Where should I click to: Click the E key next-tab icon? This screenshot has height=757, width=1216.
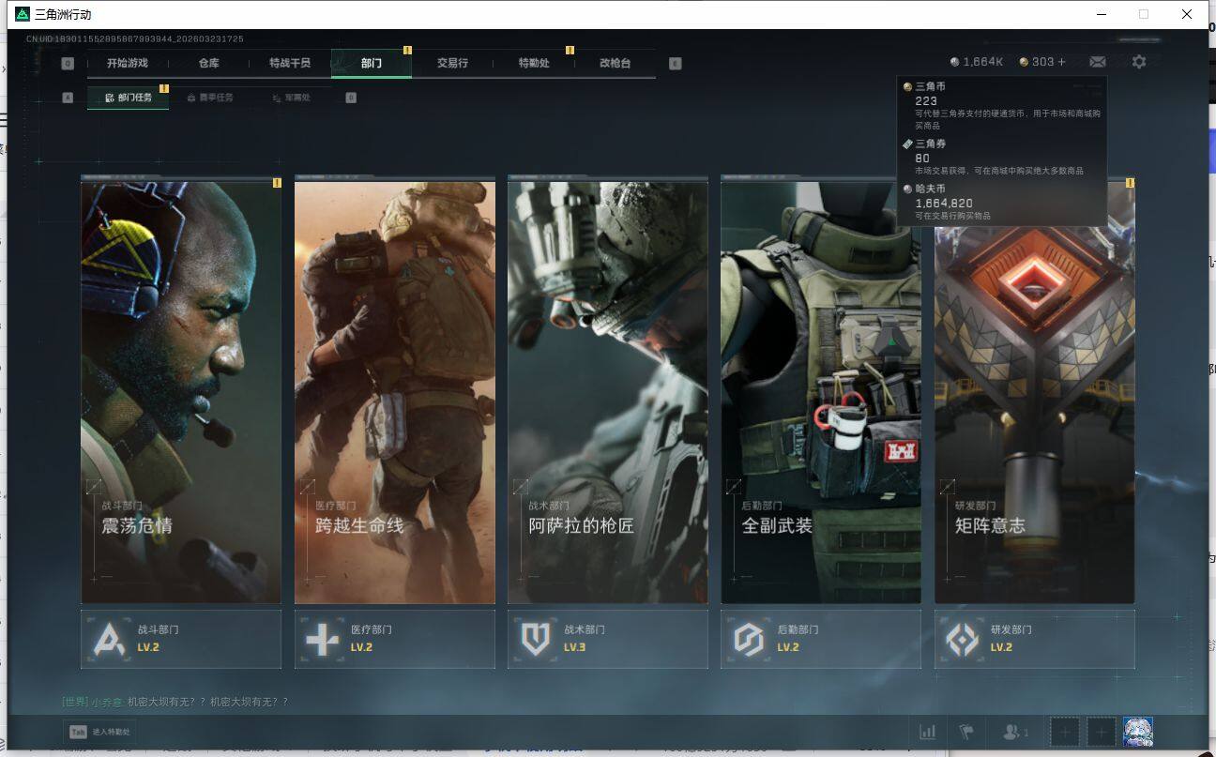point(676,64)
